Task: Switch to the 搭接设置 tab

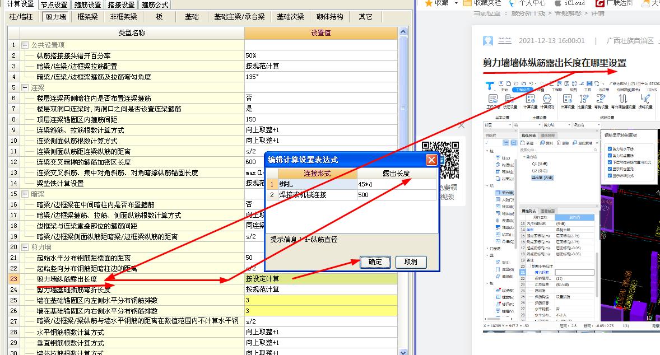Action: tap(121, 4)
